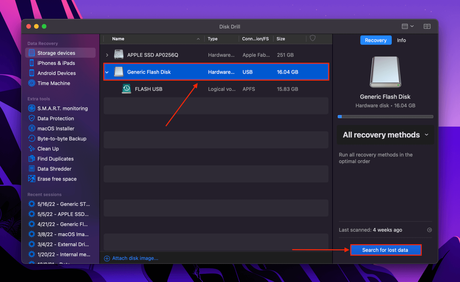Click Attach disk image link
The height and width of the screenshot is (282, 460).
(x=135, y=258)
